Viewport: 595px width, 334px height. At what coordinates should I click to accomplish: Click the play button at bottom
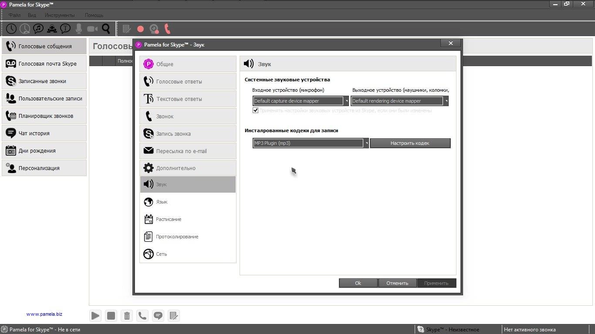[95, 316]
